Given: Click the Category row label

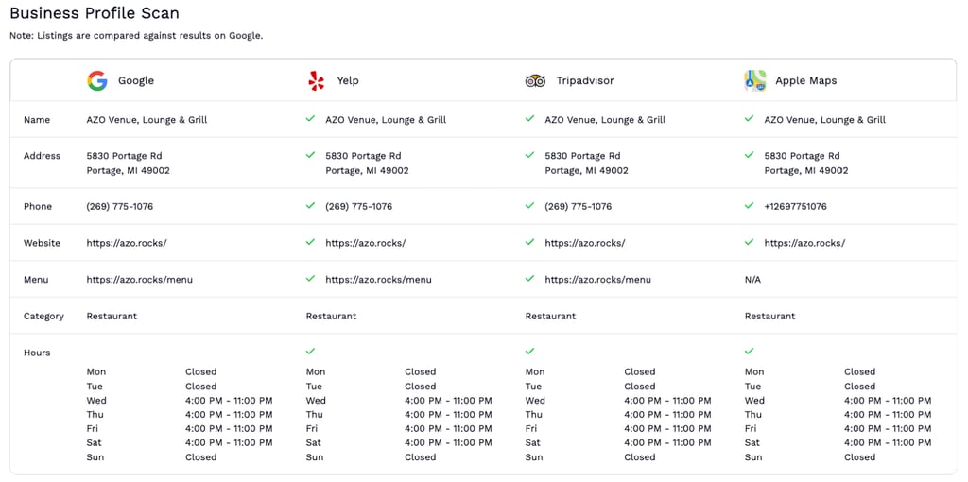Looking at the screenshot, I should click(x=43, y=316).
